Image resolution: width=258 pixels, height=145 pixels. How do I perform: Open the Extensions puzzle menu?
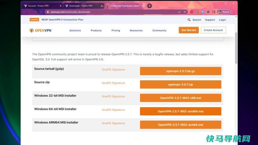click(208, 12)
